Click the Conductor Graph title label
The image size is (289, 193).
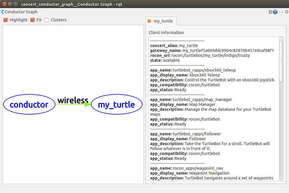coord(21,12)
